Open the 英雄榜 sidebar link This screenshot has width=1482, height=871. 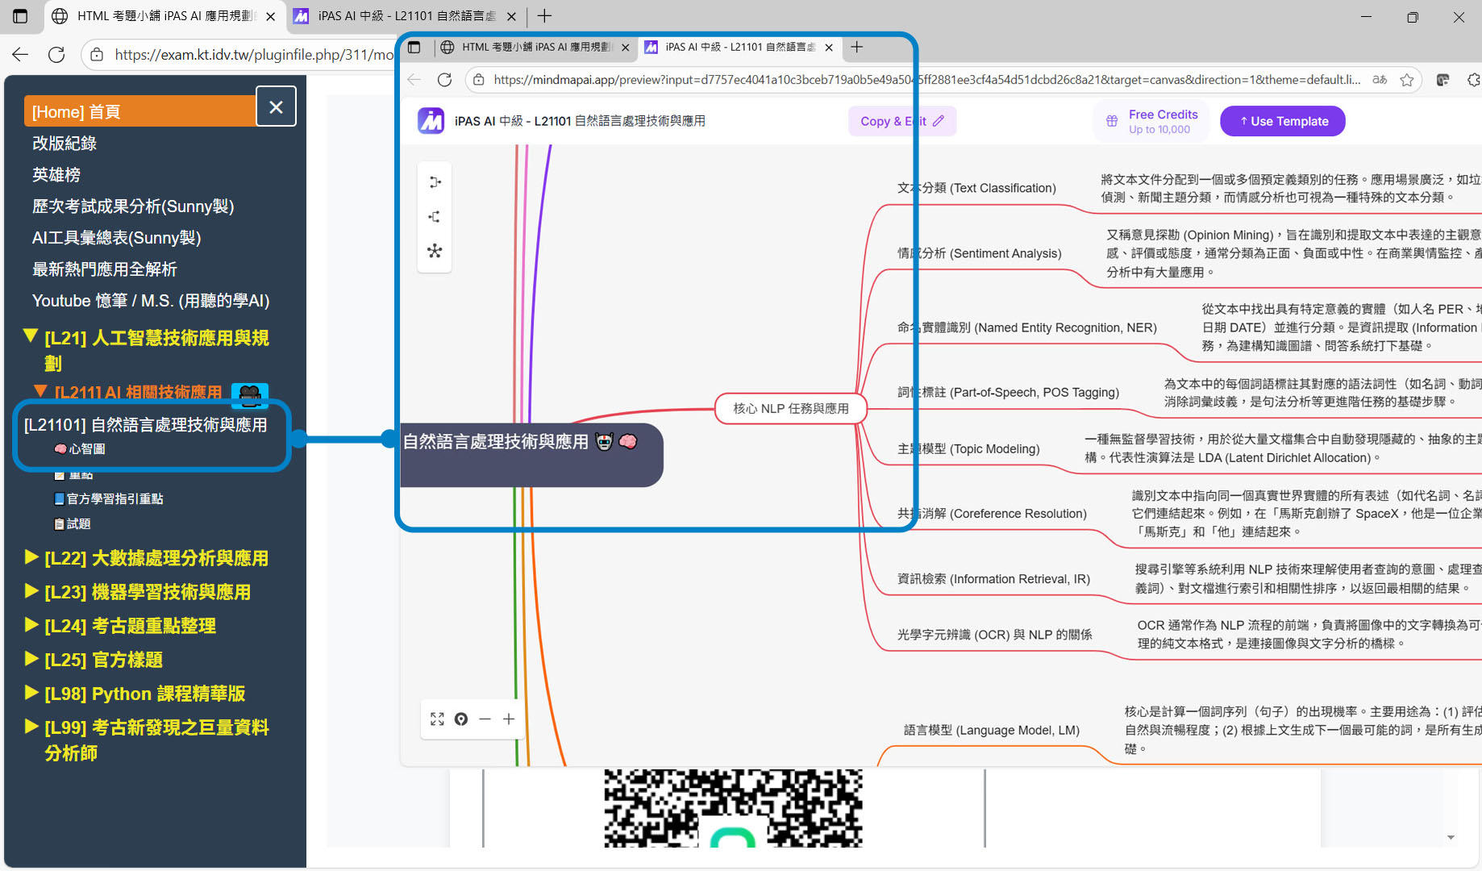coord(56,175)
